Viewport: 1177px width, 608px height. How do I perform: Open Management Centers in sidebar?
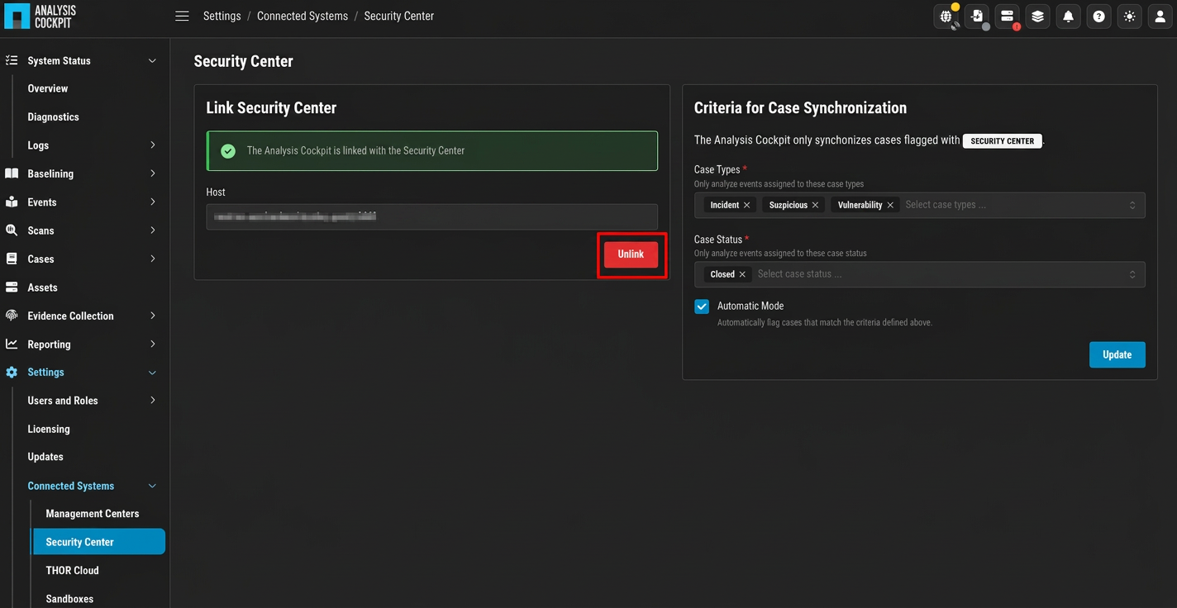tap(93, 514)
